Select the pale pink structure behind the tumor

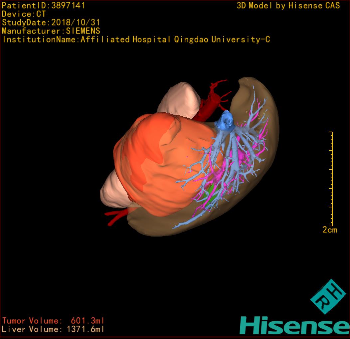[x=180, y=98]
